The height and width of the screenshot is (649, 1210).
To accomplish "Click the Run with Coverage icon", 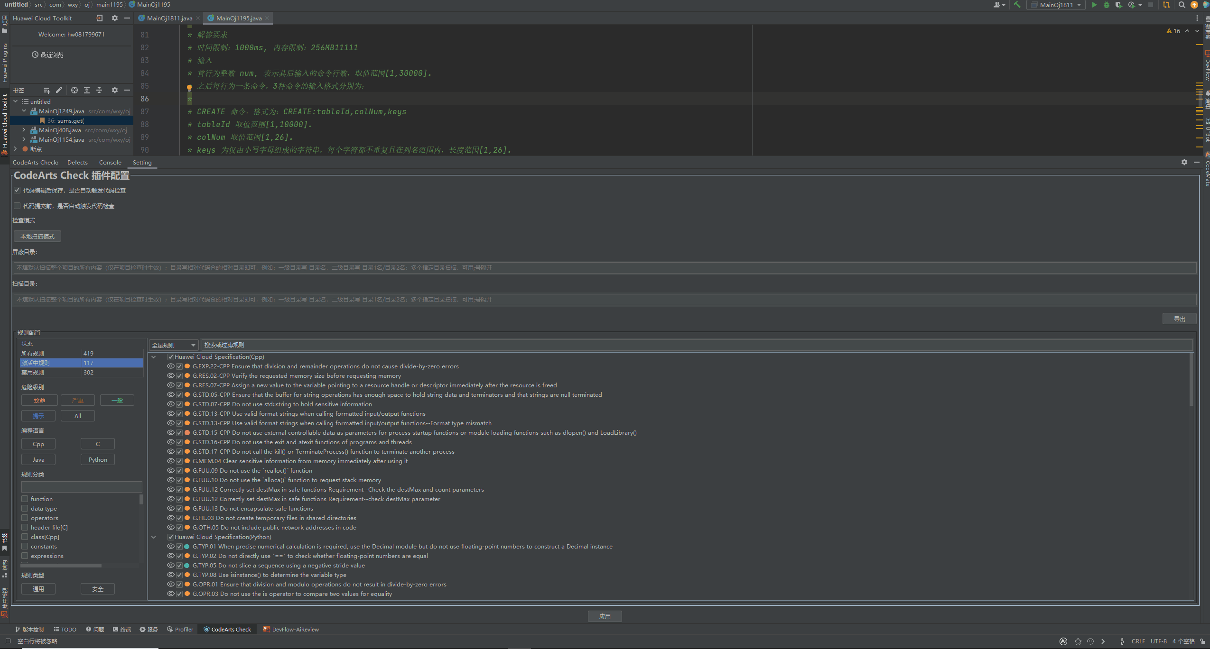I will 1118,5.
